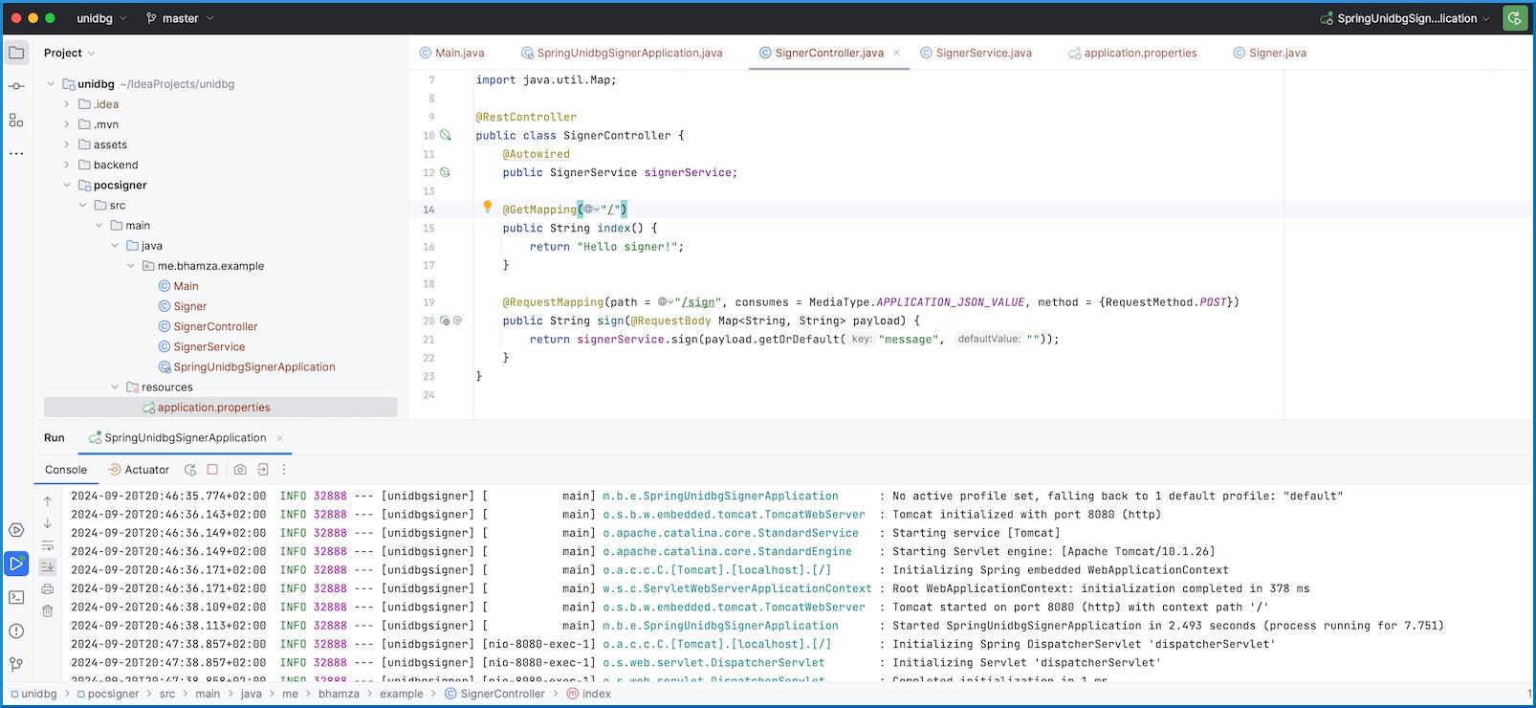Click the endpoint gutter icon on line 20

click(444, 321)
